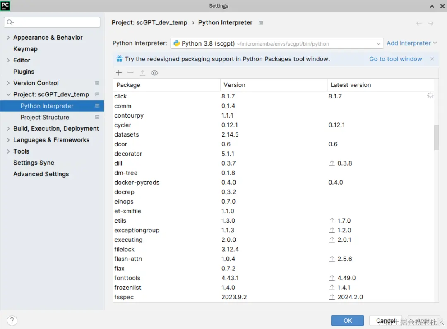Viewport: 447px width, 329px height.
Task: Expand Version Control section
Action: coord(8,83)
